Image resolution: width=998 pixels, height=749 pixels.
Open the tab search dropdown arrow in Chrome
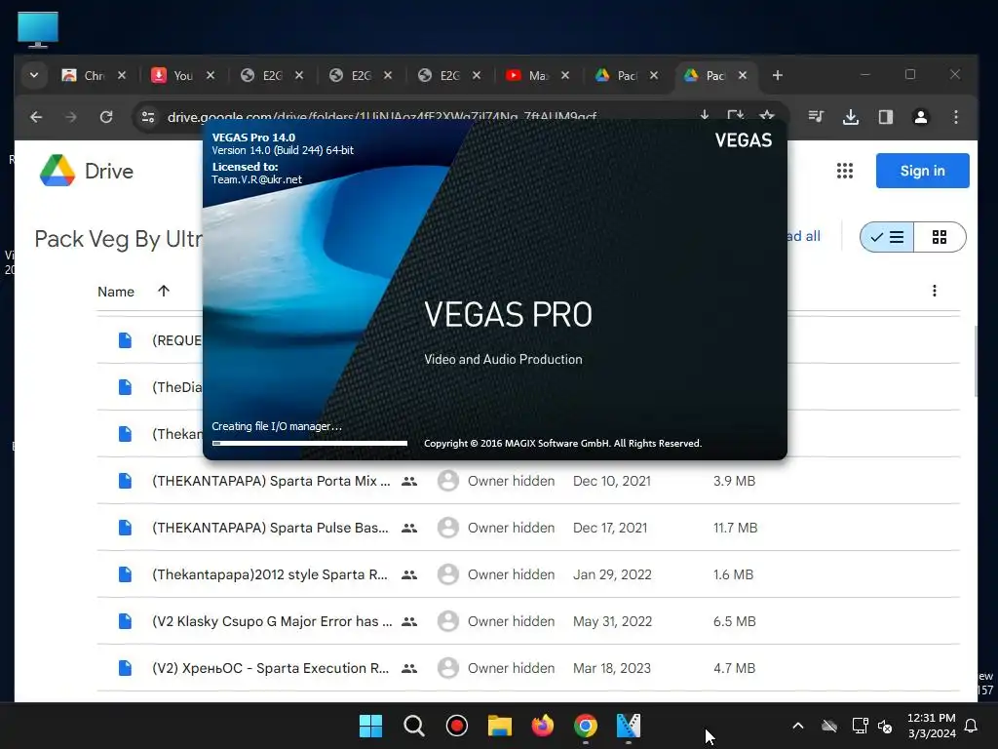tap(34, 75)
